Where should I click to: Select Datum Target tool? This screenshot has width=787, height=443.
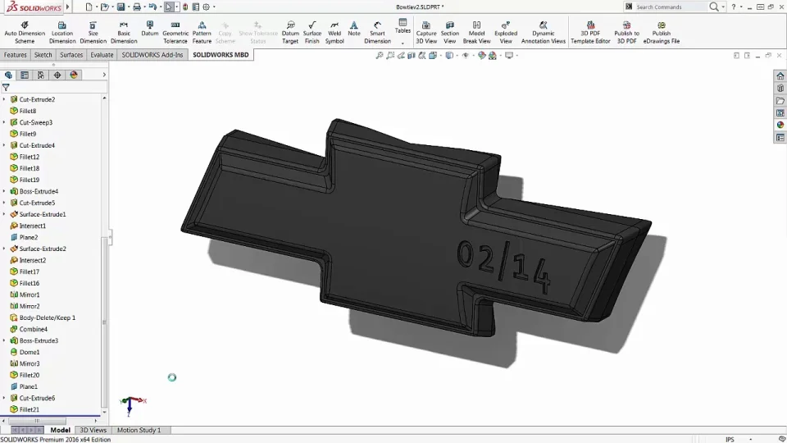tap(290, 33)
